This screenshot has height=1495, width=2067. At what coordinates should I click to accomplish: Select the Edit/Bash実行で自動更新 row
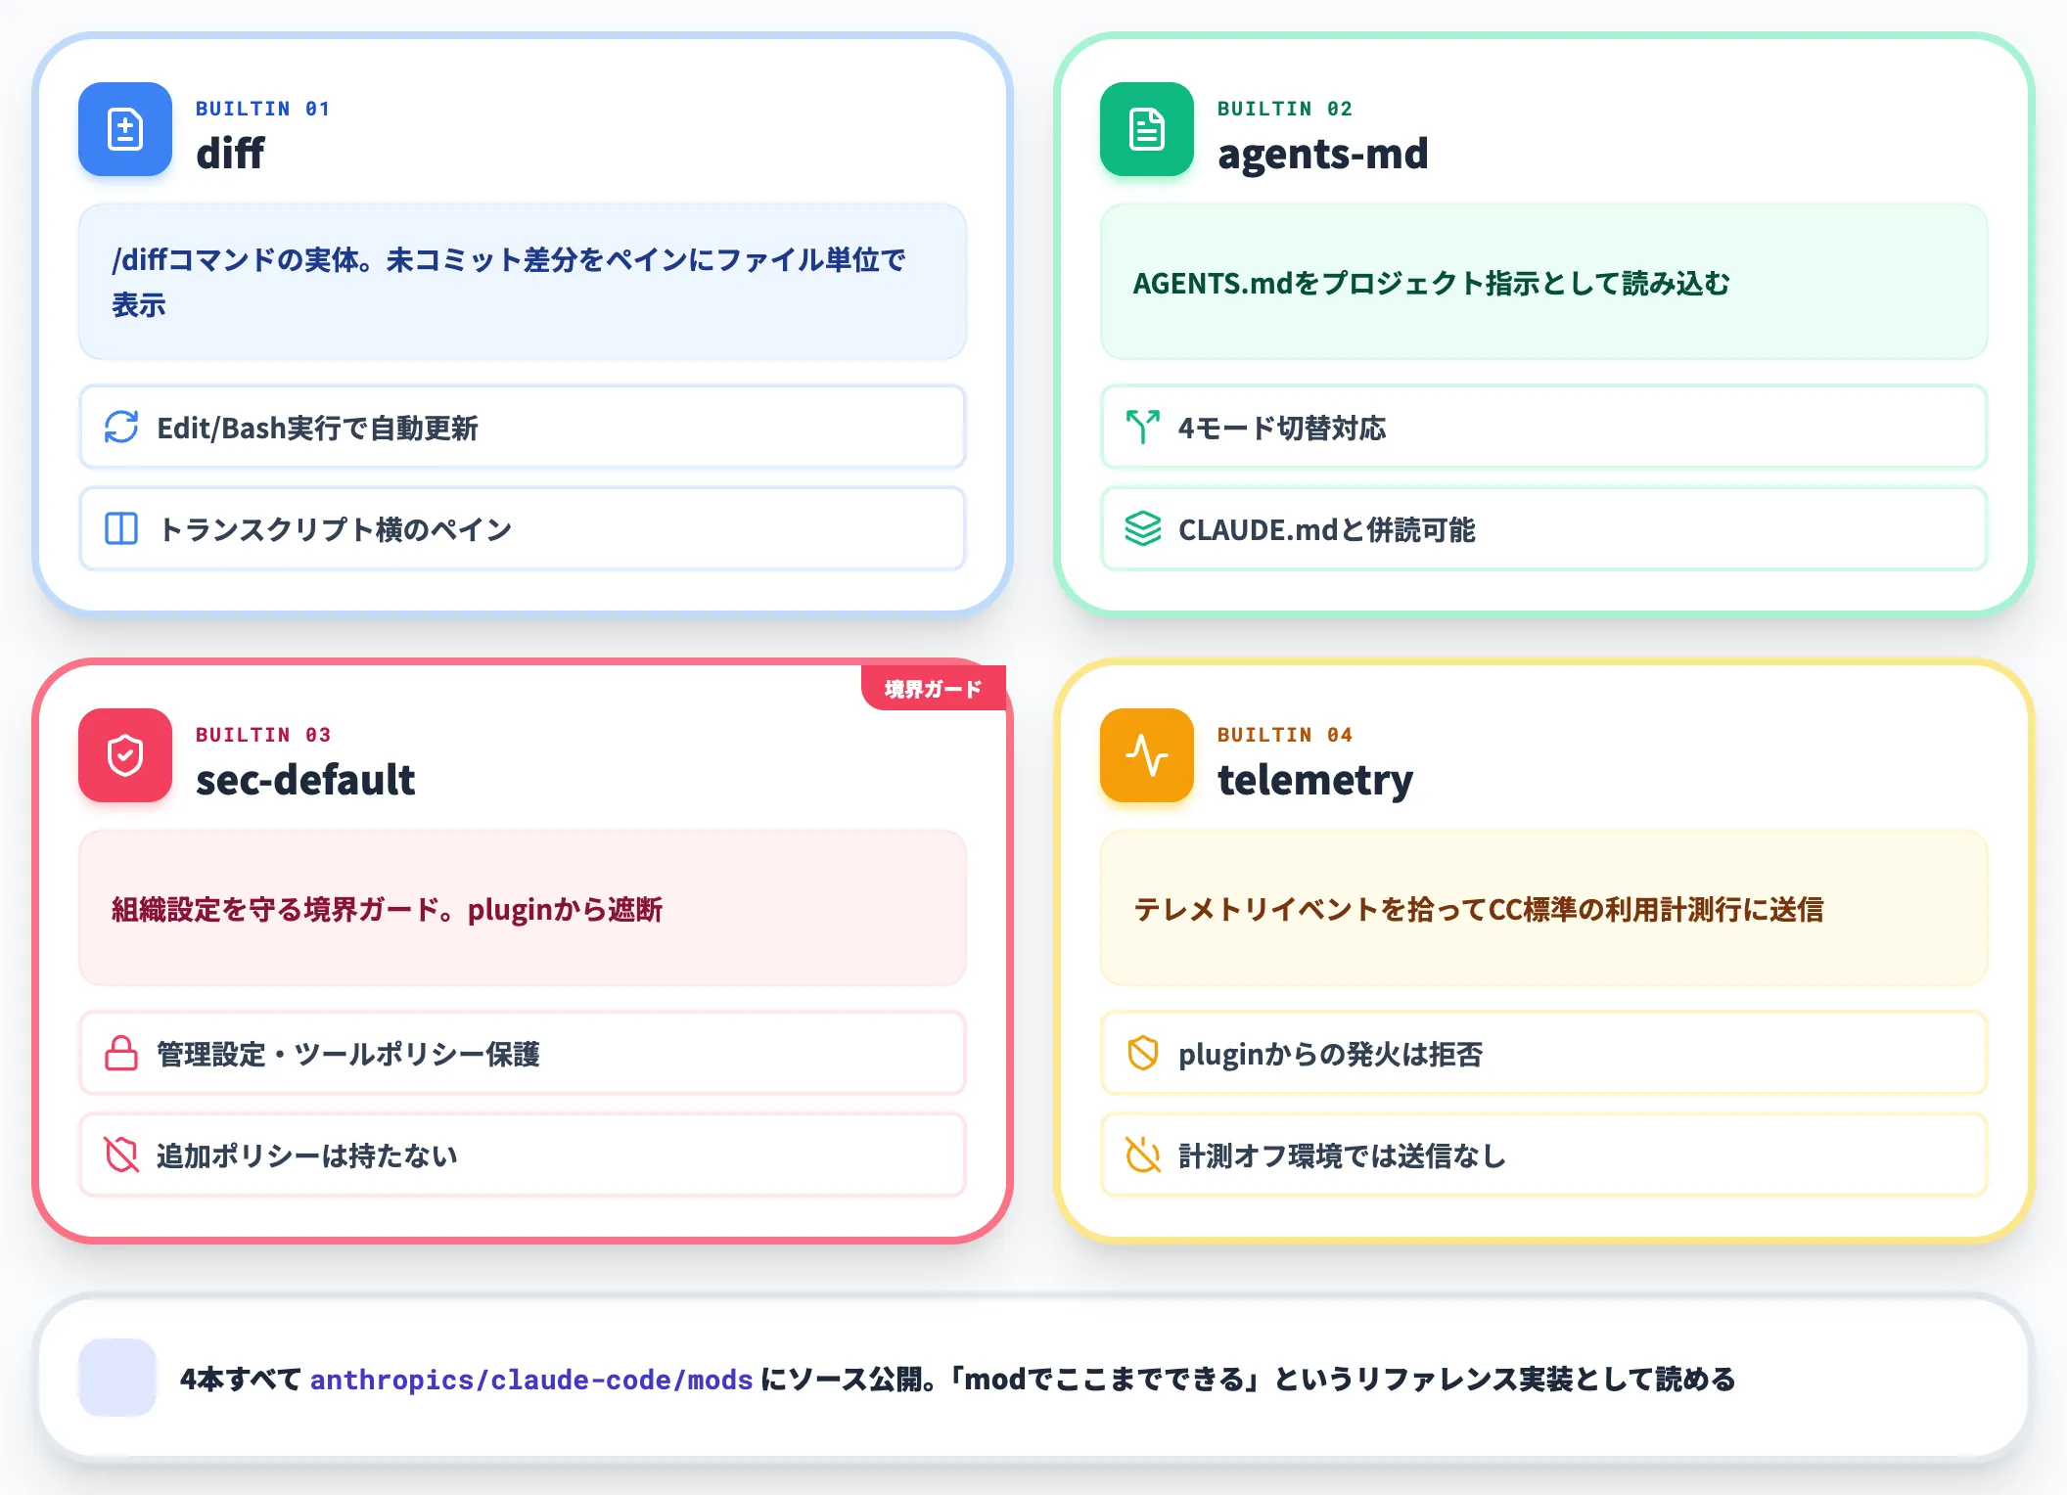click(523, 427)
